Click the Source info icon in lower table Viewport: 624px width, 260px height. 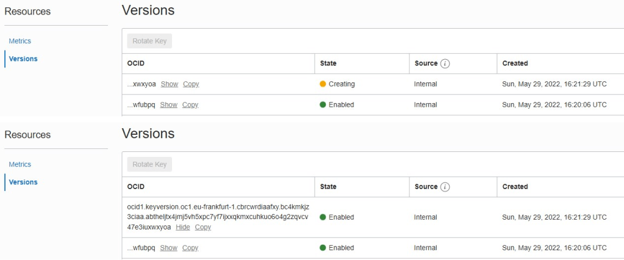(445, 187)
